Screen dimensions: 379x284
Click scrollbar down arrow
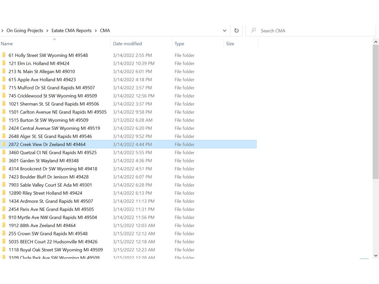pos(376,256)
